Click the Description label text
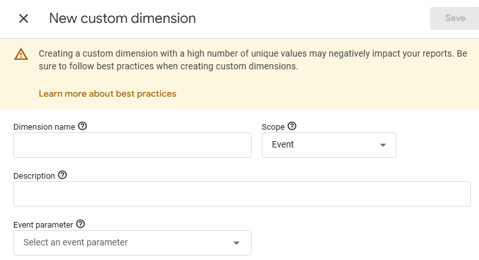The width and height of the screenshot is (479, 260). point(34,176)
